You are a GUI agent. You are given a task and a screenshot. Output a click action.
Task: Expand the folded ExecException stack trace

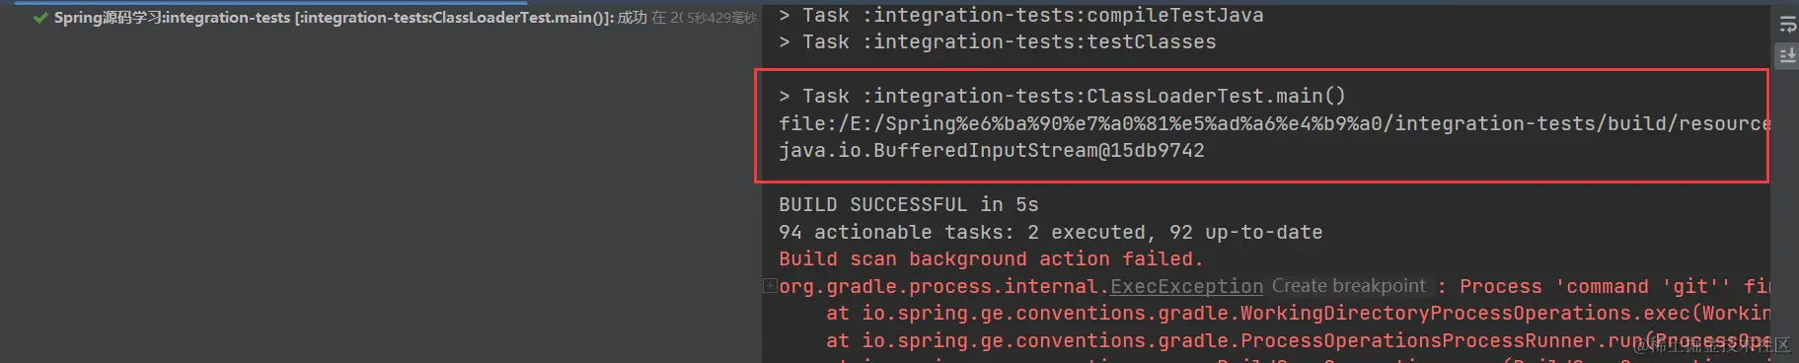[x=770, y=286]
